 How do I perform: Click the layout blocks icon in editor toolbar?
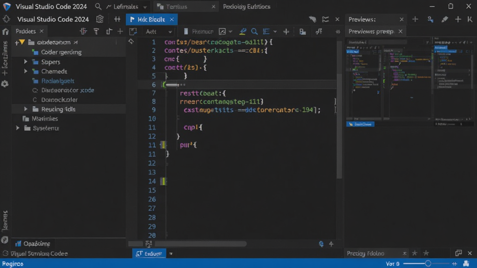pyautogui.click(x=302, y=32)
